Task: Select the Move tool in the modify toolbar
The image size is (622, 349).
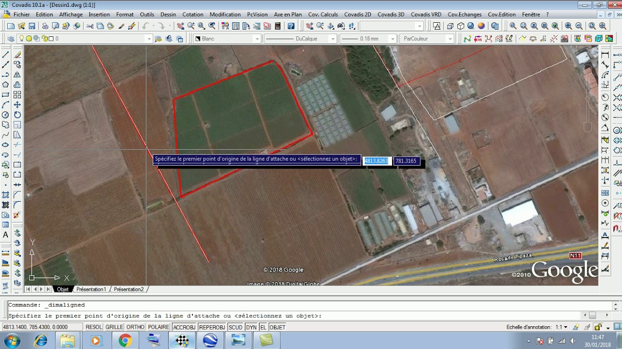Action: (x=17, y=105)
